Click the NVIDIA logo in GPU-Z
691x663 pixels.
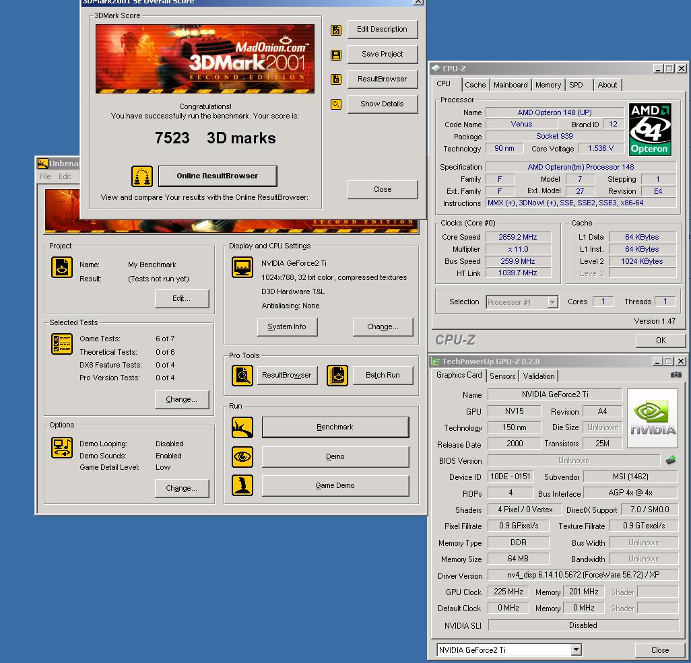point(652,418)
